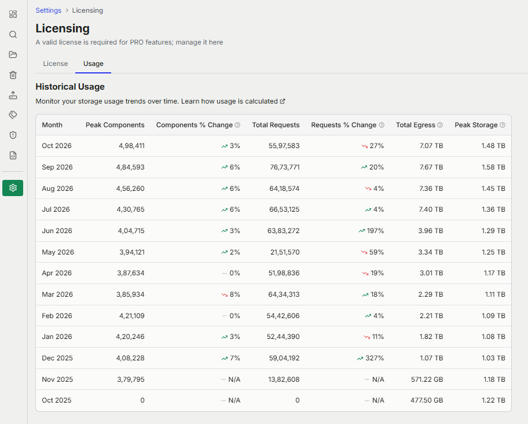Click peak components value 4,98,411
The height and width of the screenshot is (424, 528).
[x=131, y=146]
